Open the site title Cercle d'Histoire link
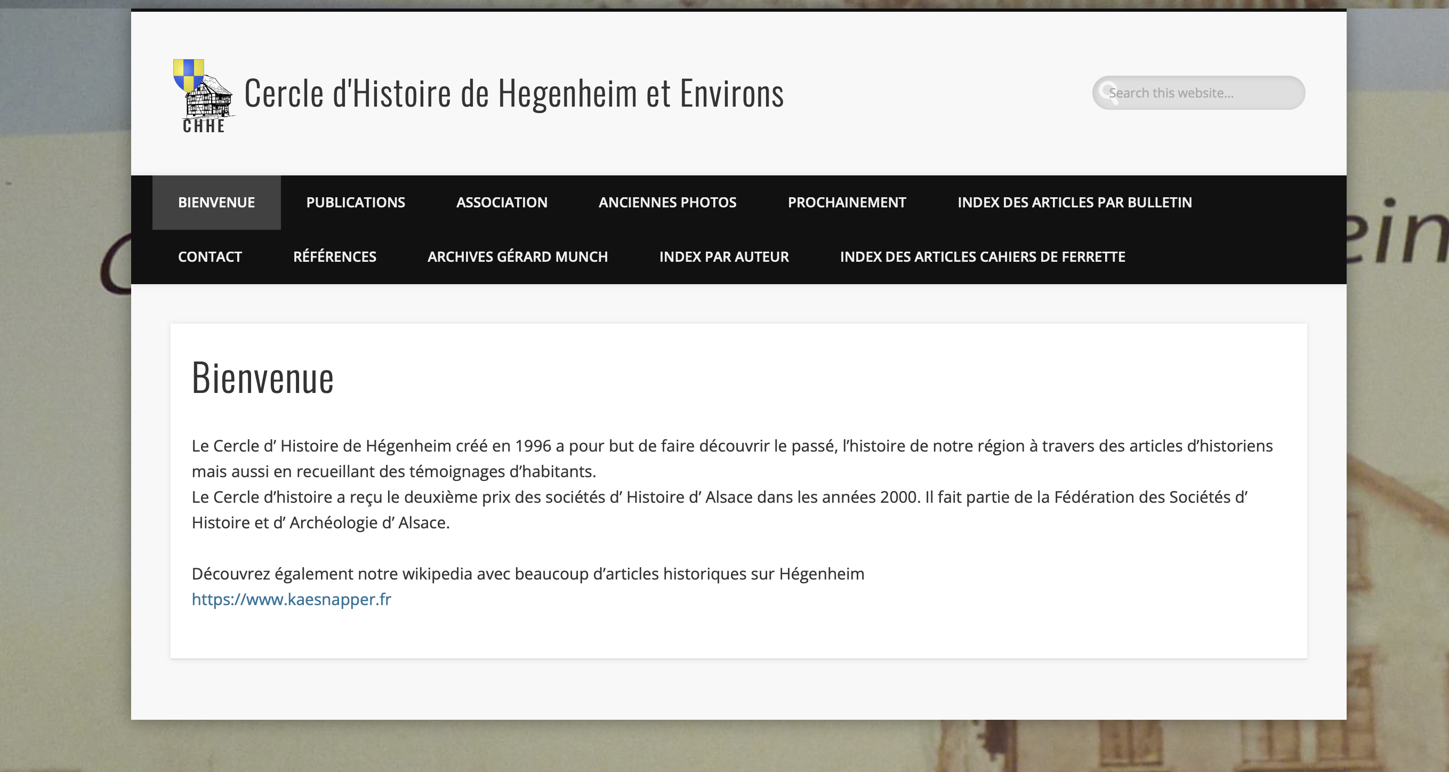 coord(513,93)
